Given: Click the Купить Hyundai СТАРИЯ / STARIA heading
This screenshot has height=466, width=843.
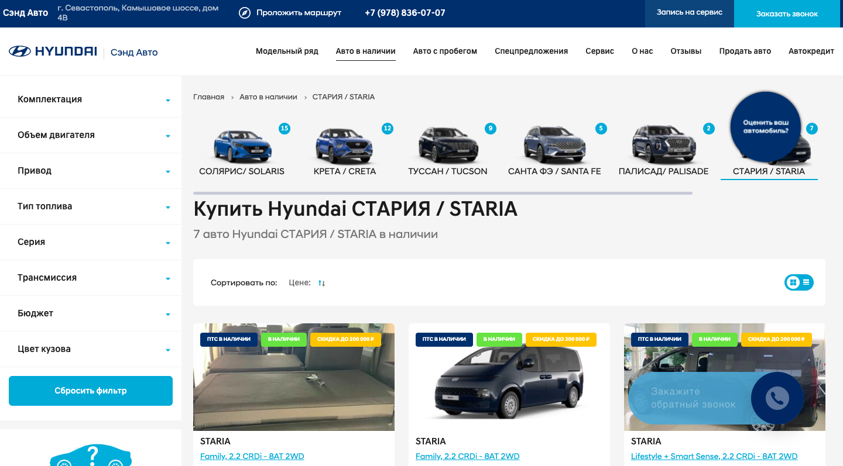Looking at the screenshot, I should pos(355,209).
